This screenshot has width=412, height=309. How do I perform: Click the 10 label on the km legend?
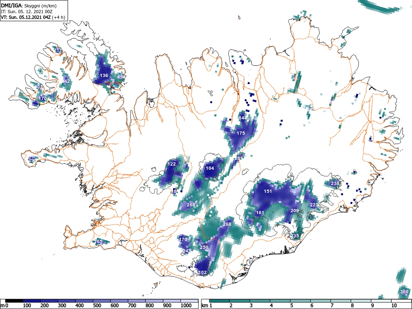[393, 306]
